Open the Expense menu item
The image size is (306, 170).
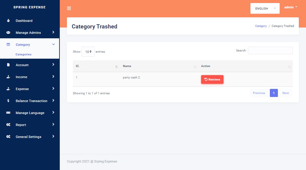click(x=30, y=89)
